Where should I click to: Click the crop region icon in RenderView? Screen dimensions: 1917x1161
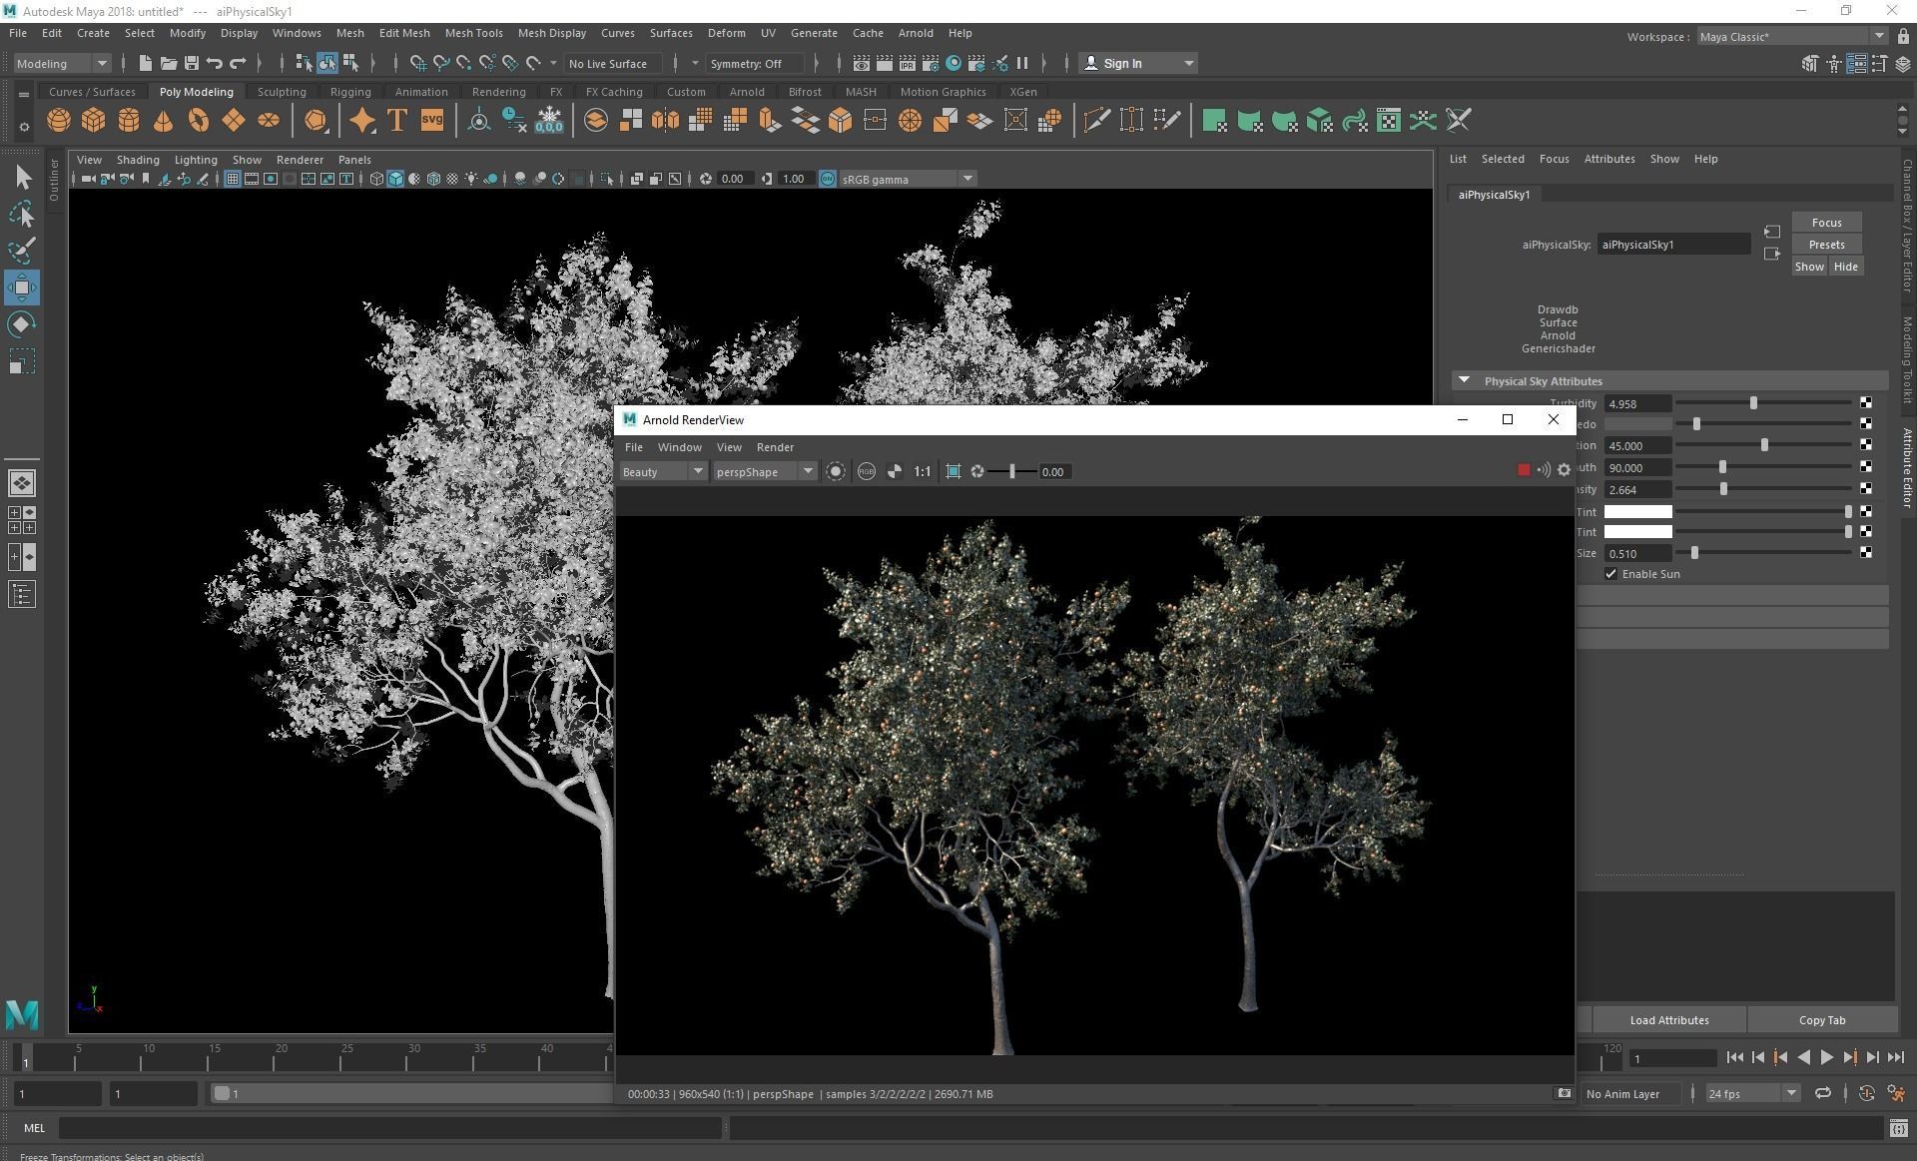tap(954, 471)
